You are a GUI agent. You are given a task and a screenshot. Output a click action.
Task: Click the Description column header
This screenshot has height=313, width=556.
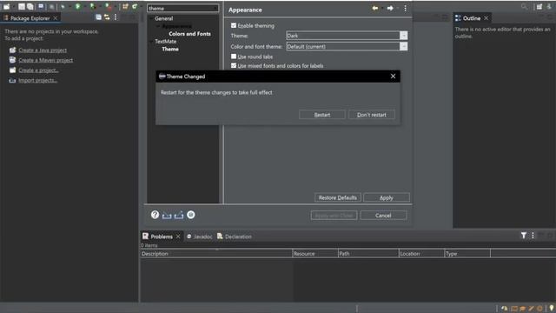216,253
